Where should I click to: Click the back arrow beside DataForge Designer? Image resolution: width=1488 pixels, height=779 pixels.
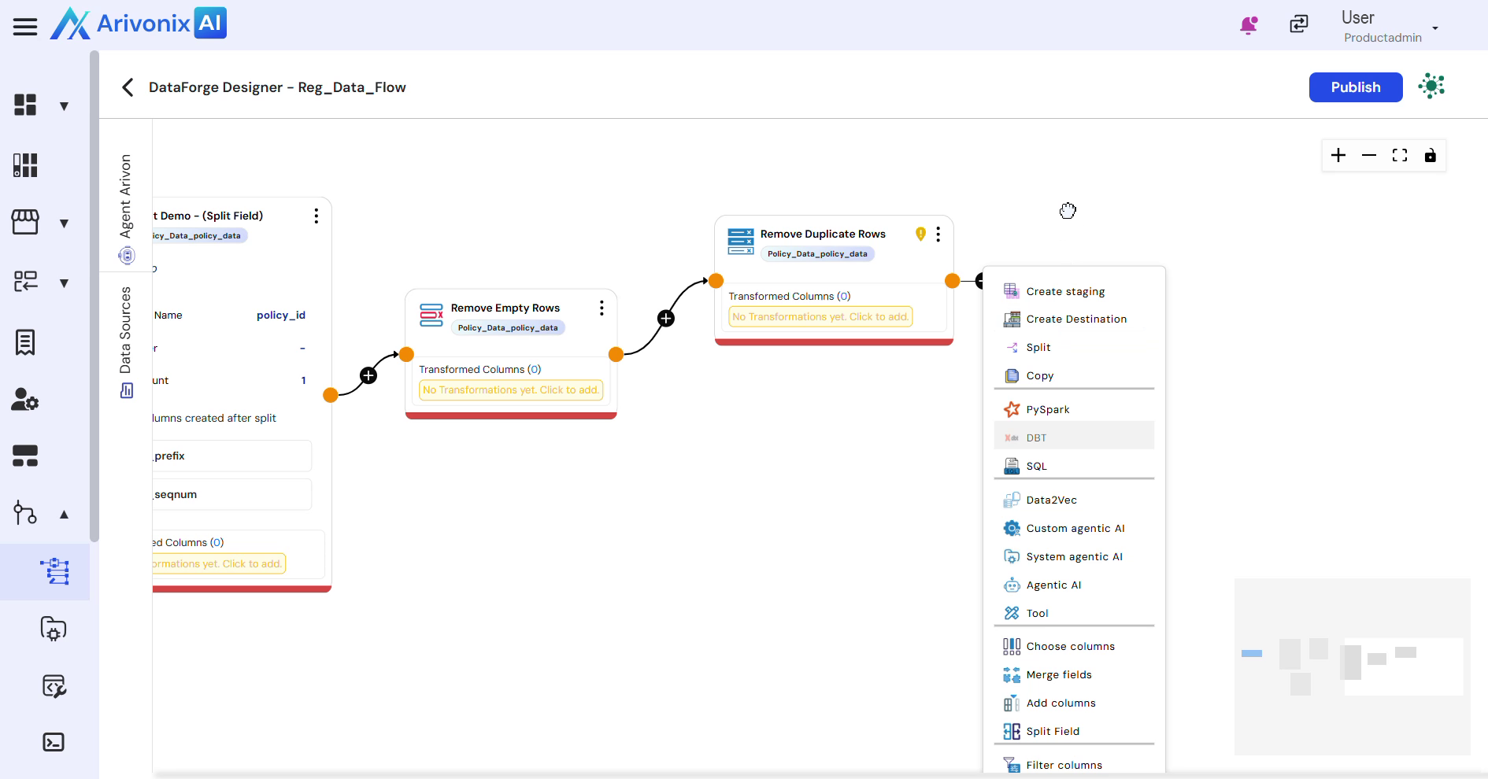(x=128, y=87)
